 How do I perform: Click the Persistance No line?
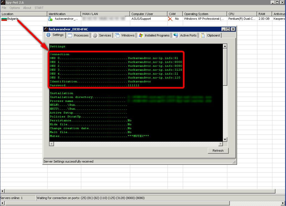(x=91, y=121)
